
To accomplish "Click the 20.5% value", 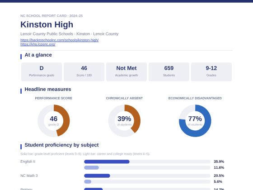I will [219, 176].
